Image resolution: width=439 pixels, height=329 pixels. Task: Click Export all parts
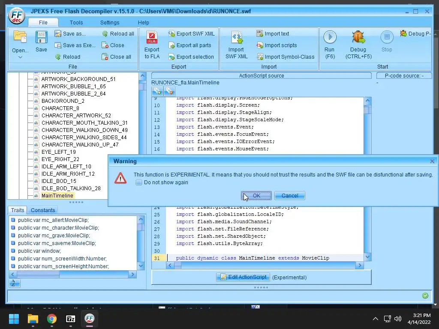click(x=190, y=45)
